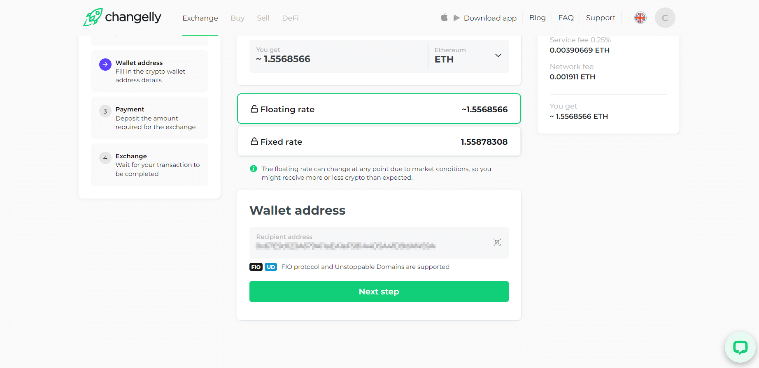The height and width of the screenshot is (368, 759).
Task: Open the Support link
Action: (601, 18)
